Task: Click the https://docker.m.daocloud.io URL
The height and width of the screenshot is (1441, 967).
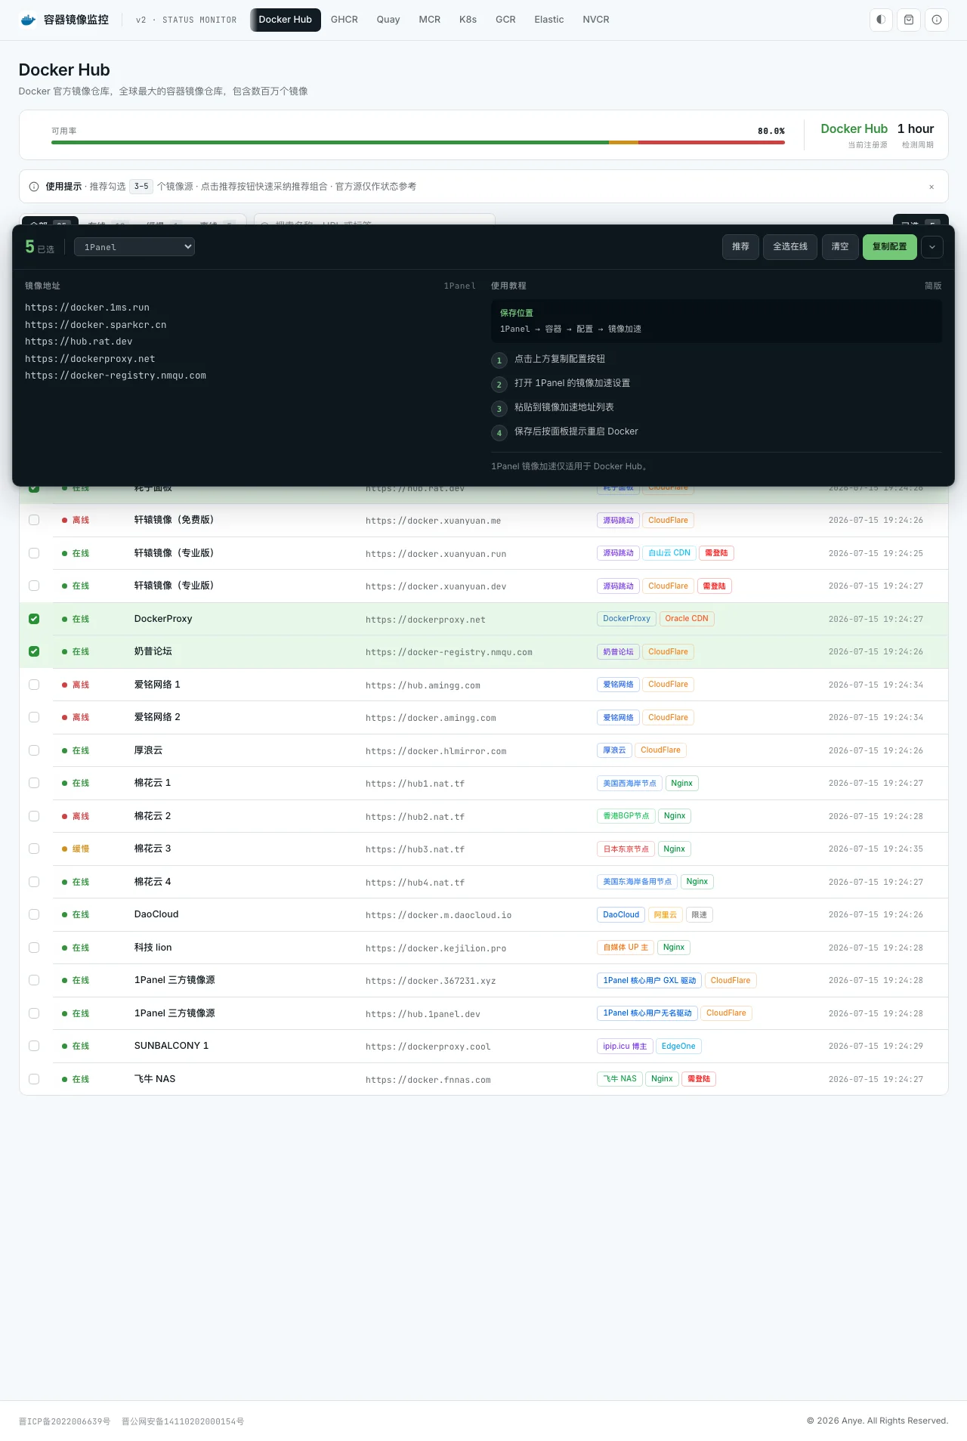Action: [438, 915]
